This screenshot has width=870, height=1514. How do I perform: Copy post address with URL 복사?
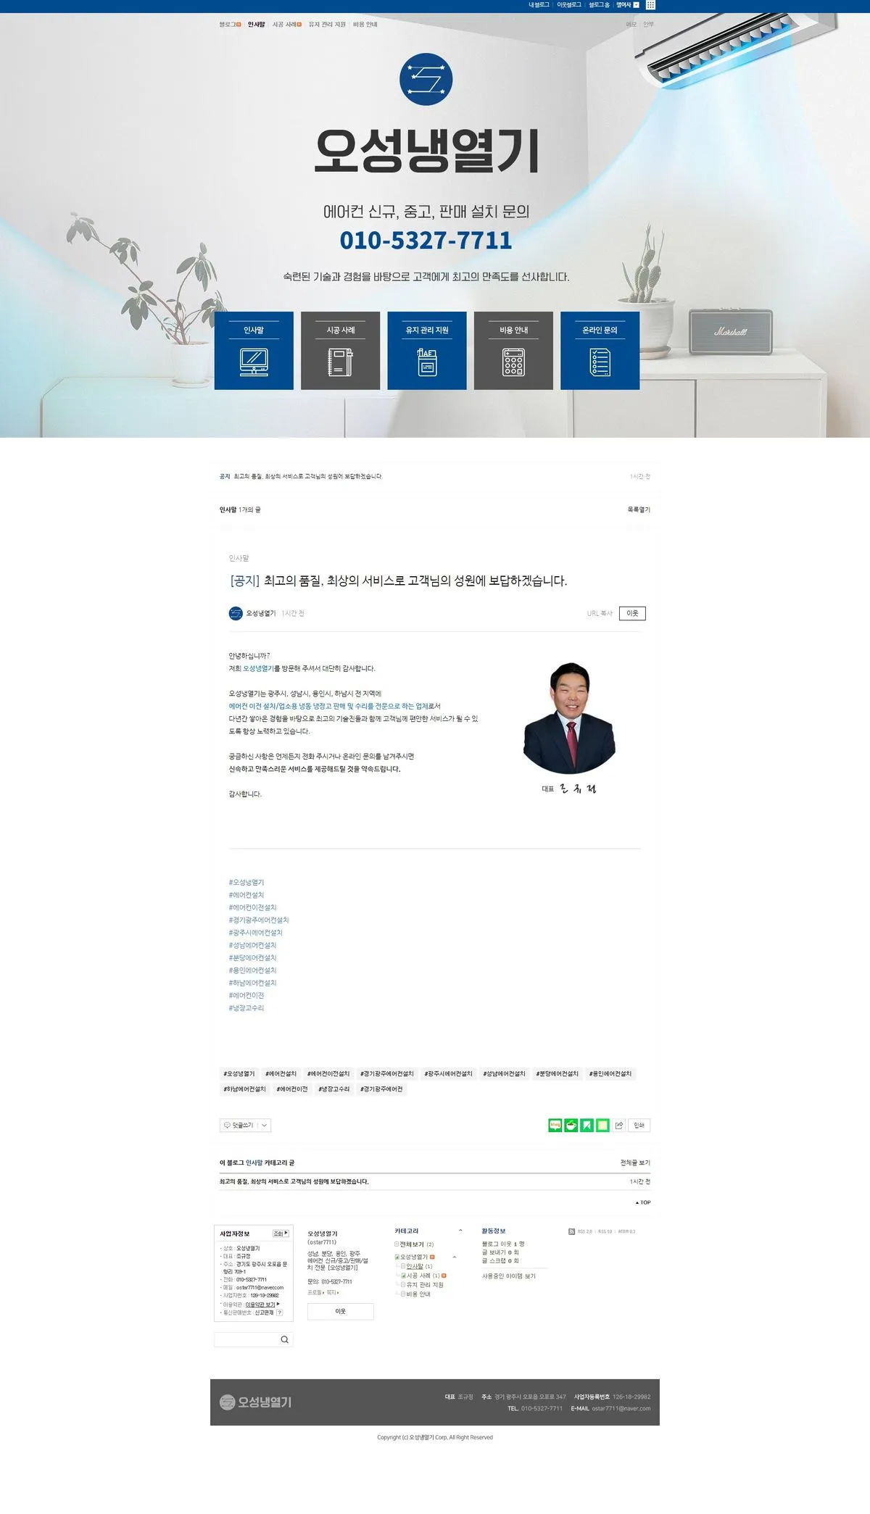[x=600, y=613]
